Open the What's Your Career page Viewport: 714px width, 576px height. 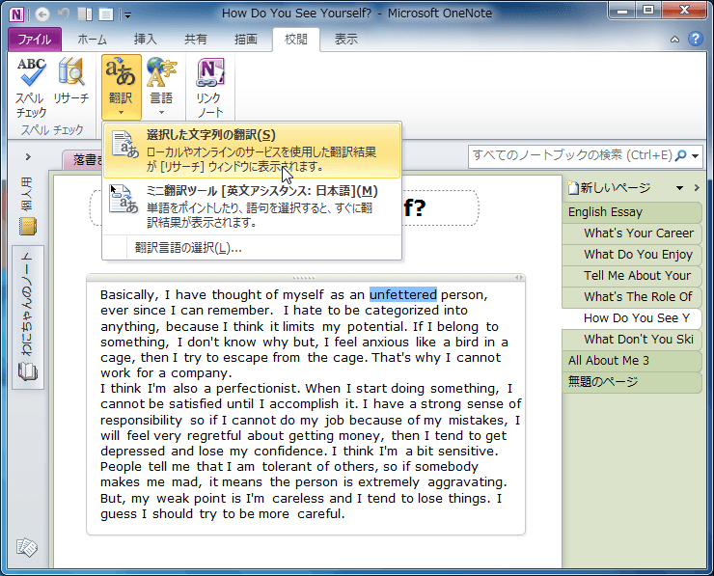pyautogui.click(x=632, y=233)
